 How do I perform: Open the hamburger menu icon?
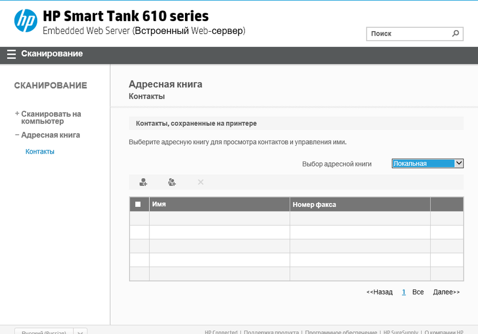pyautogui.click(x=11, y=54)
